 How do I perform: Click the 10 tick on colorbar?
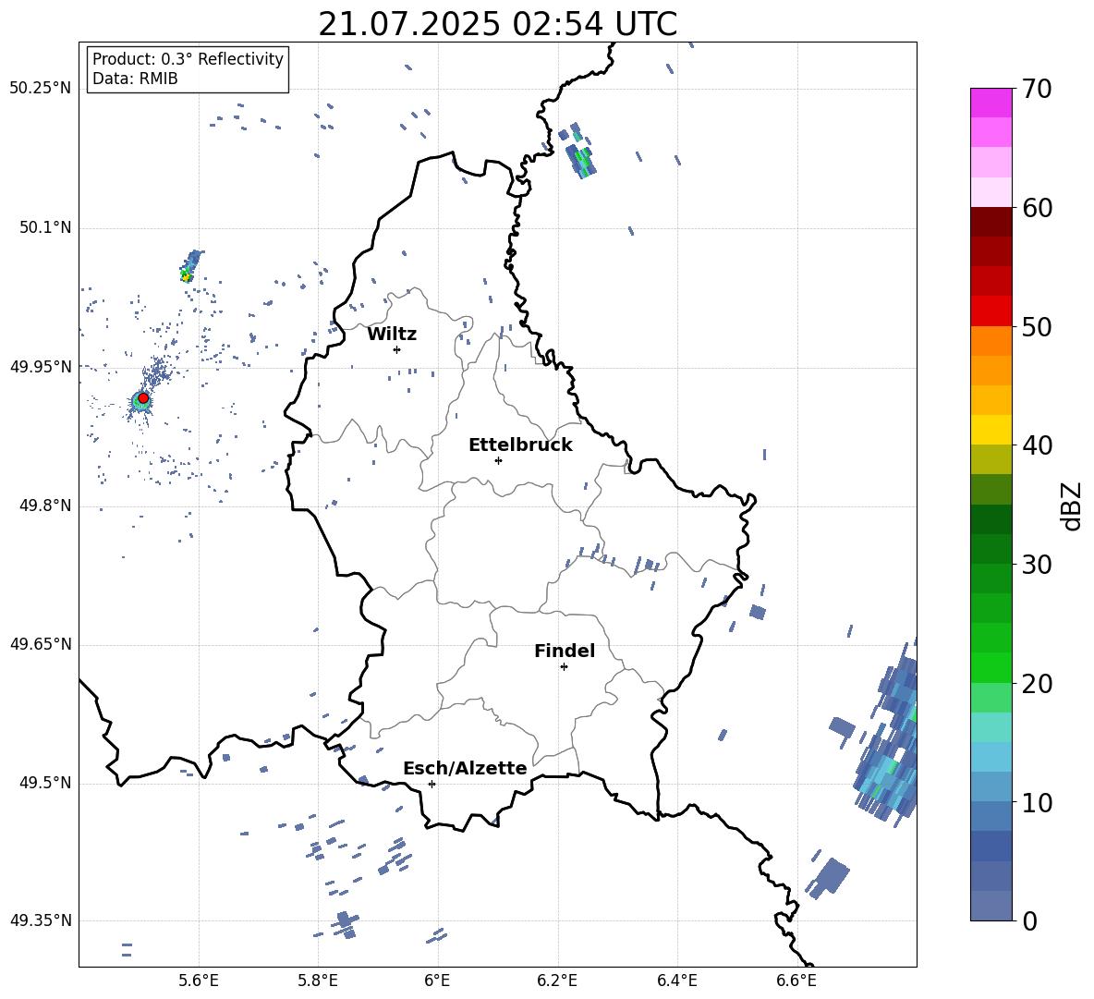tap(1037, 802)
